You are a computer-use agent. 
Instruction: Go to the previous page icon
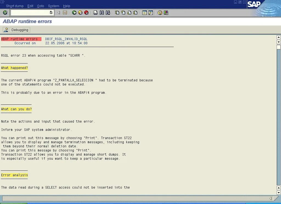(x=123, y=13)
